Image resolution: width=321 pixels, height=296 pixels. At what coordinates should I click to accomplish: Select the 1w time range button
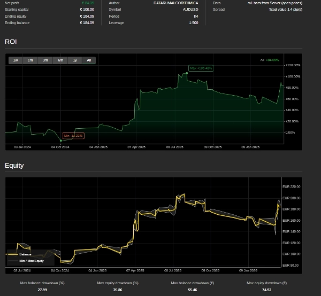16,60
